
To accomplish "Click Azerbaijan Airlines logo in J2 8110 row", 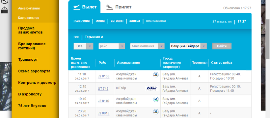I will (156, 99).
